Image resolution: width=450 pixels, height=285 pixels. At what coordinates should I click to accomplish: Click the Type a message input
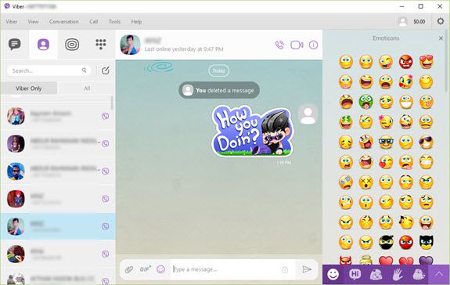[227, 269]
